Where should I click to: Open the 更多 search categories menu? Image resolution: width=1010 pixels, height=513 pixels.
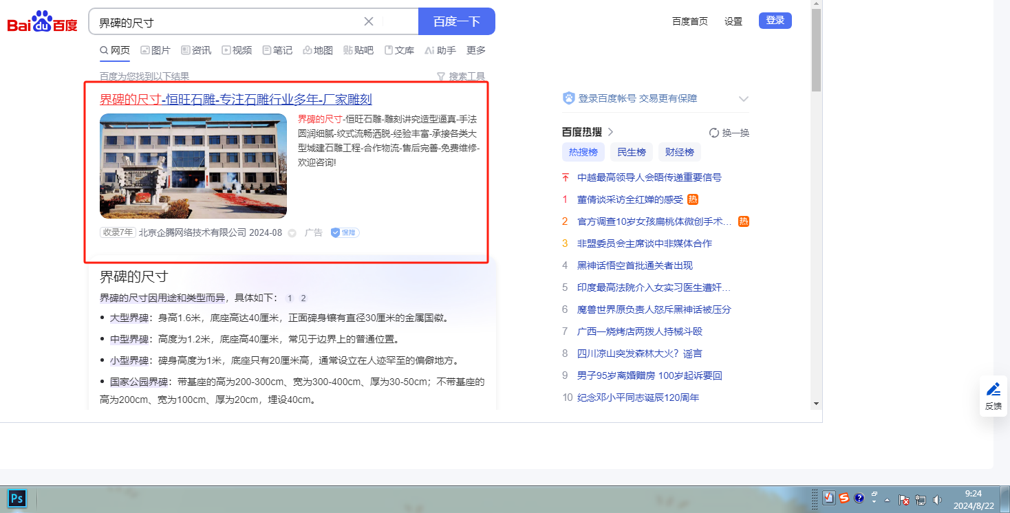[476, 50]
